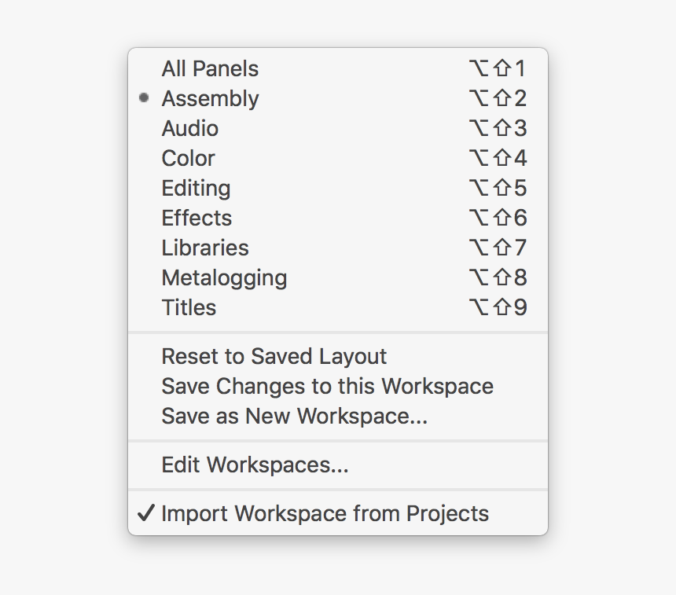Switch to the Effects workspace
Viewport: 676px width, 595px height.
coord(197,219)
